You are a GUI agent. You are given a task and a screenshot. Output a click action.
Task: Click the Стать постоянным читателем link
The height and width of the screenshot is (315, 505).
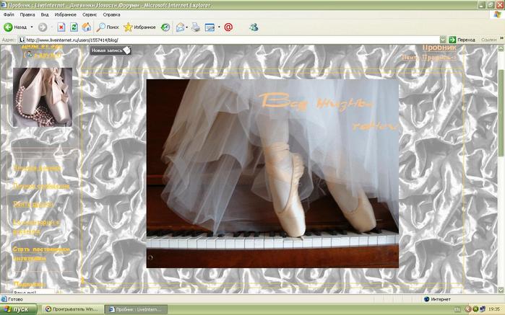(42, 254)
